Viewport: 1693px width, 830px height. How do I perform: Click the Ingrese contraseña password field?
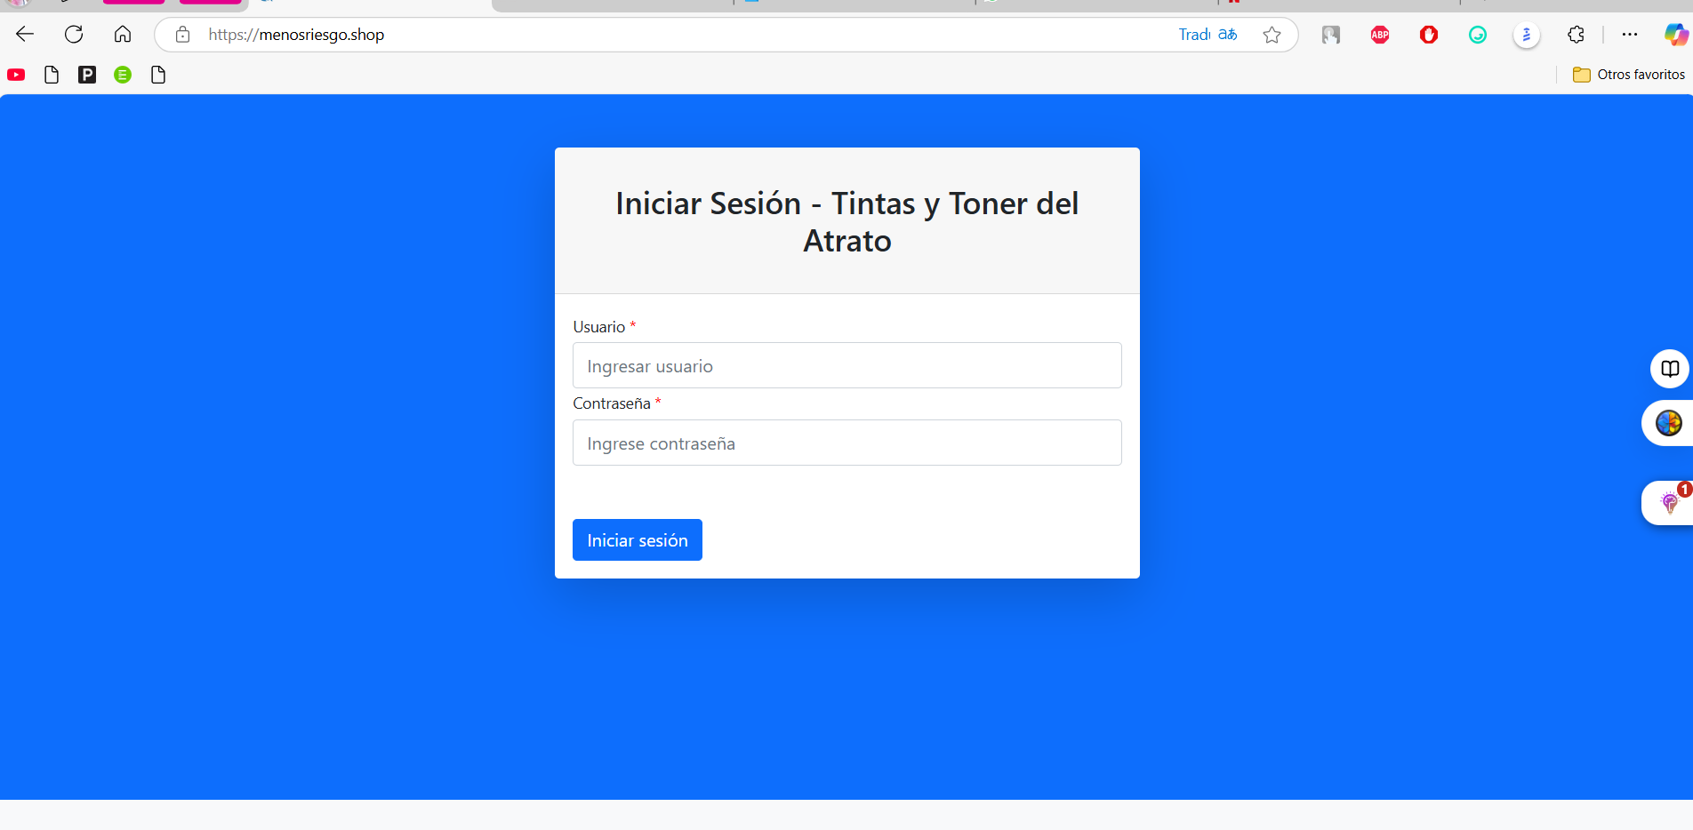click(x=846, y=443)
